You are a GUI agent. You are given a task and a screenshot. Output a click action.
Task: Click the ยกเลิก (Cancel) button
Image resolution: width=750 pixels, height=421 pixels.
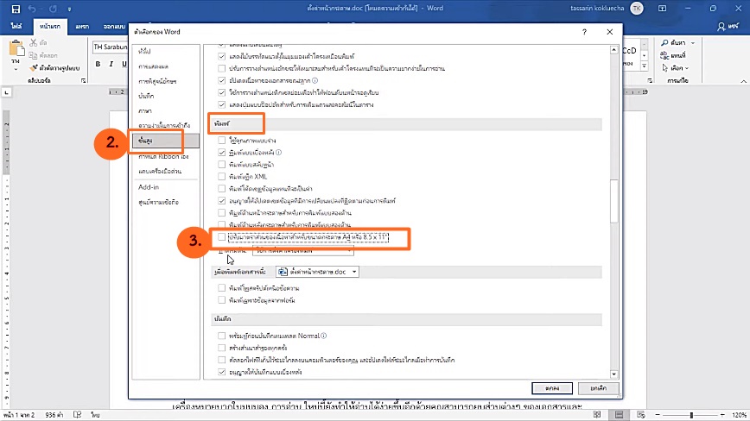tap(598, 388)
